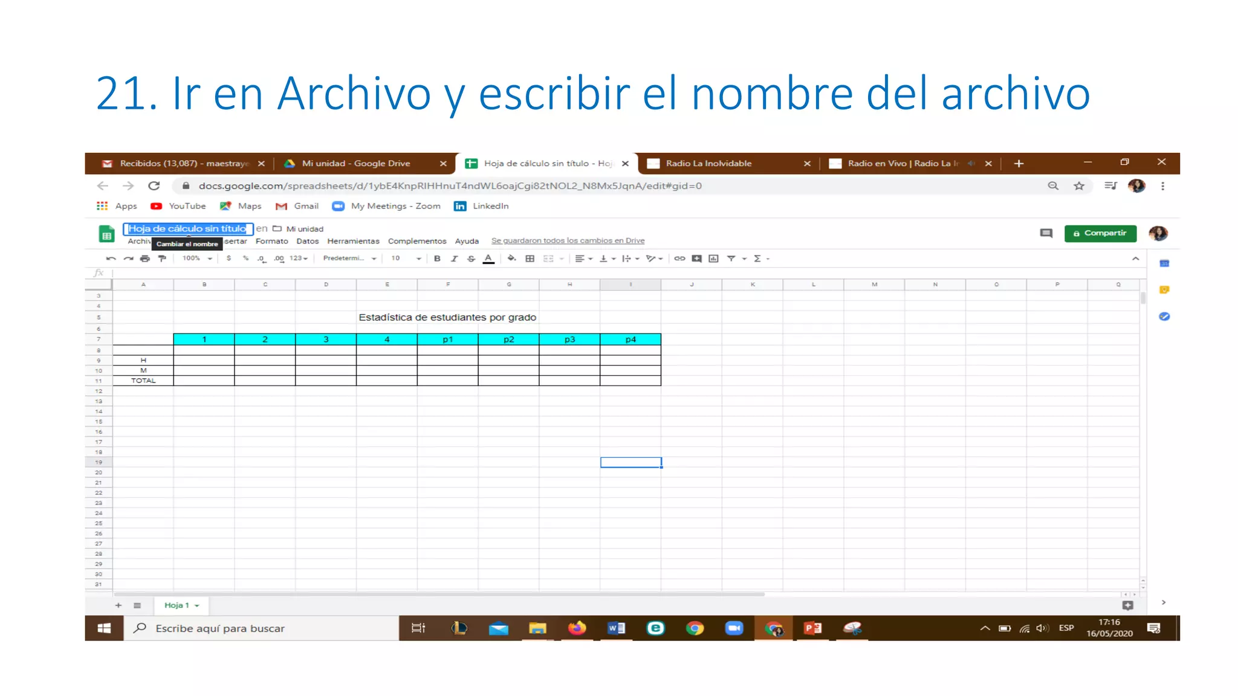The height and width of the screenshot is (696, 1238).
Task: Open the text wrapping dropdown
Action: click(x=630, y=259)
